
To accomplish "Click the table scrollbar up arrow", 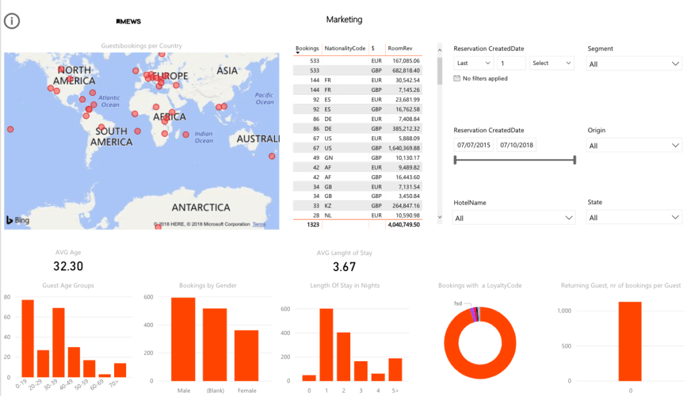I will [439, 50].
